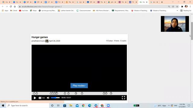Click the Hunger games lesson title
Image resolution: width=193 pixels, height=108 pixels.
pos(40,37)
